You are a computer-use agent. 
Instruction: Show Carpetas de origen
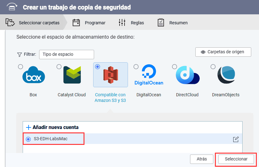tap(223, 52)
